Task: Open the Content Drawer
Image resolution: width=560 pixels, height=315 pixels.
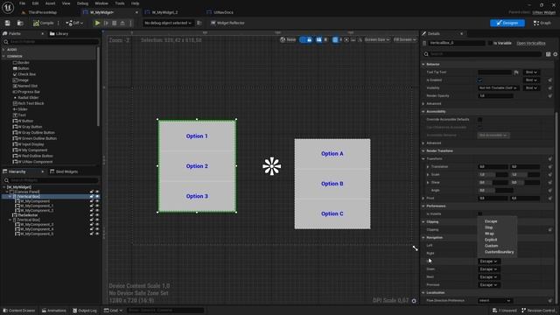Action: pos(19,311)
